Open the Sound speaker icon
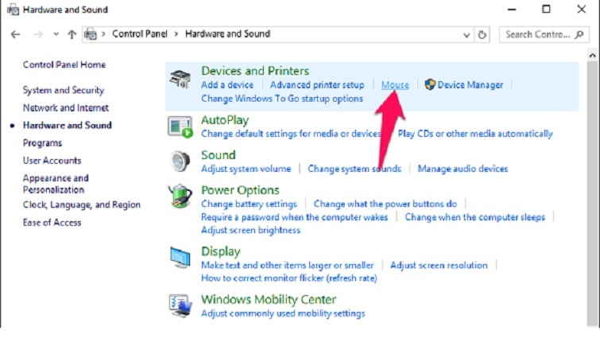 click(180, 161)
